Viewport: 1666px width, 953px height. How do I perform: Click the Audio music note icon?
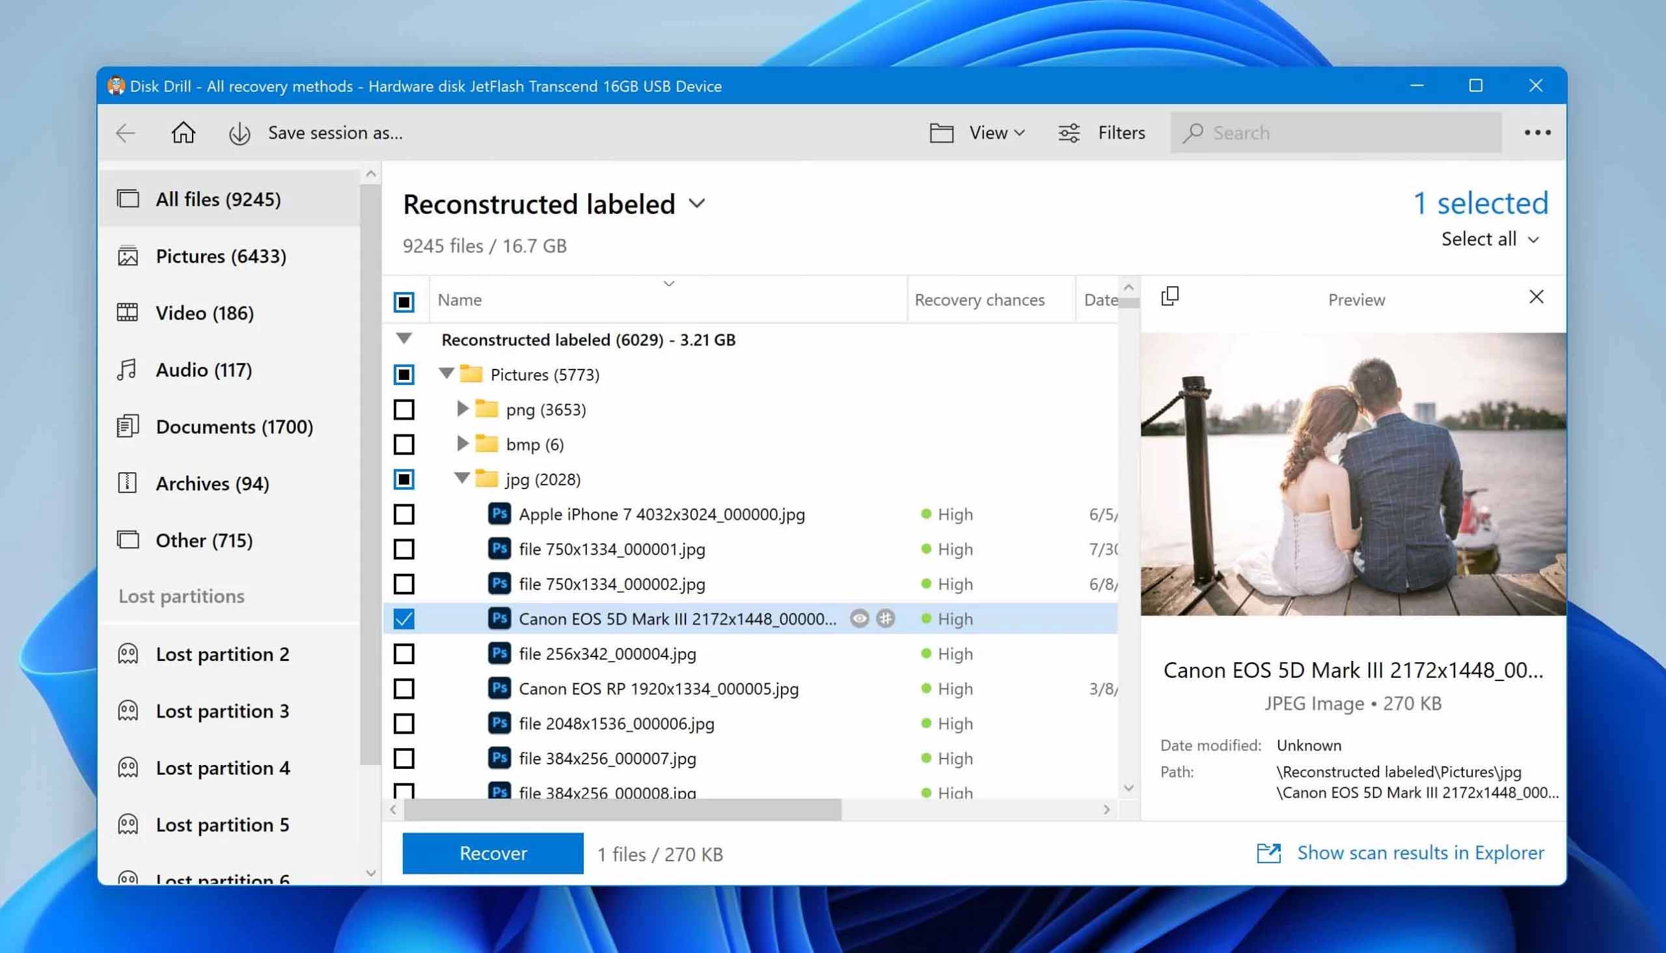click(127, 369)
